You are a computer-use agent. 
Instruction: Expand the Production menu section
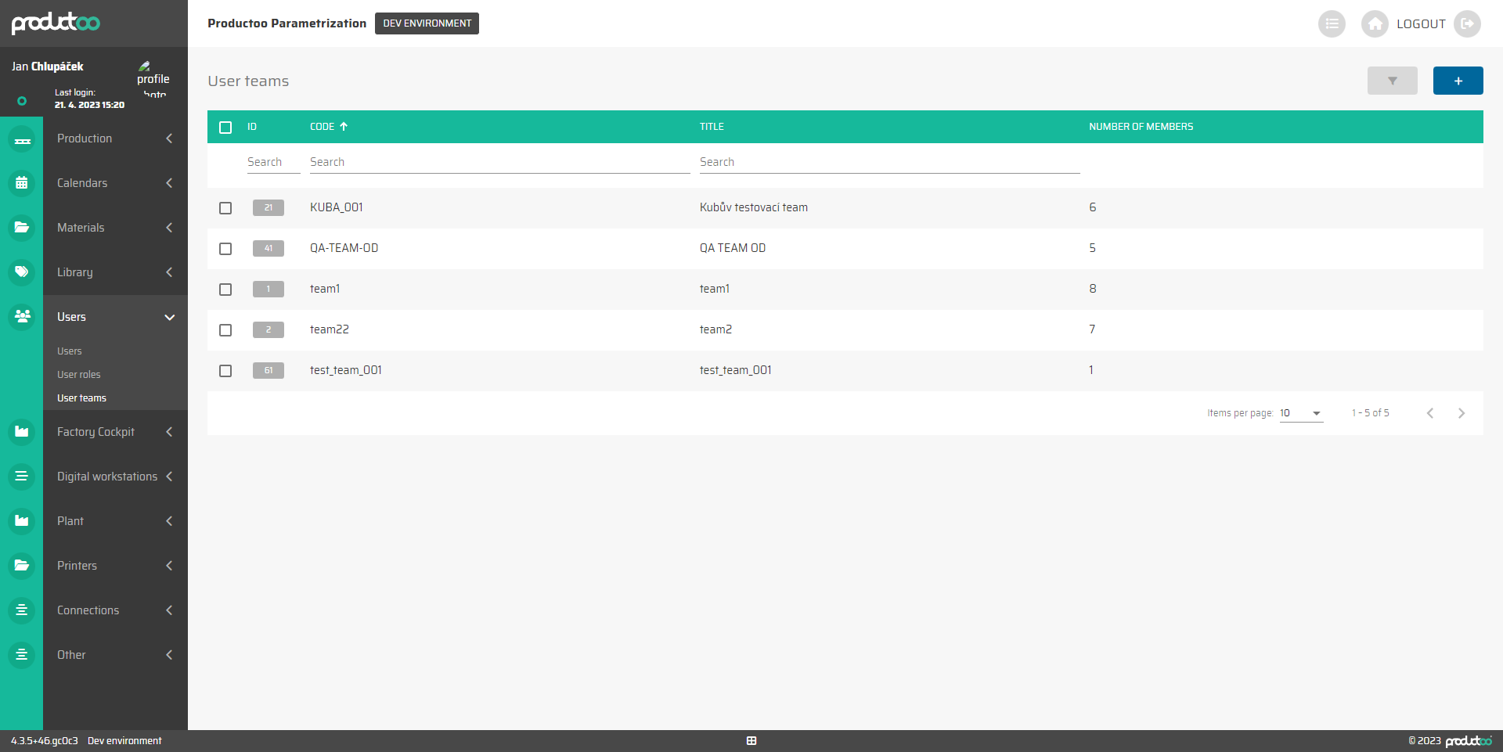click(x=114, y=139)
